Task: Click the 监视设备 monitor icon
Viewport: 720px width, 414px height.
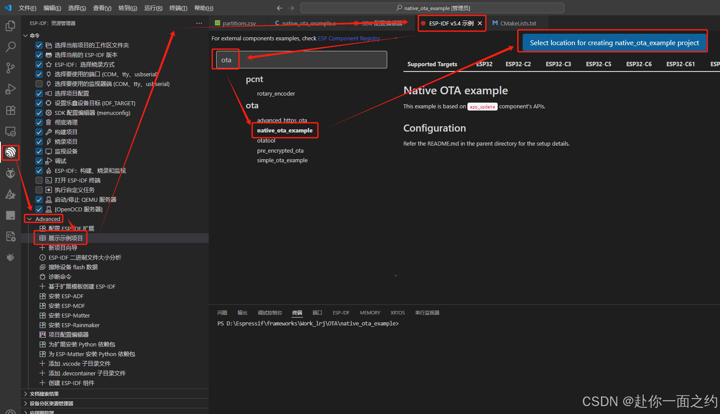Action: (49, 151)
